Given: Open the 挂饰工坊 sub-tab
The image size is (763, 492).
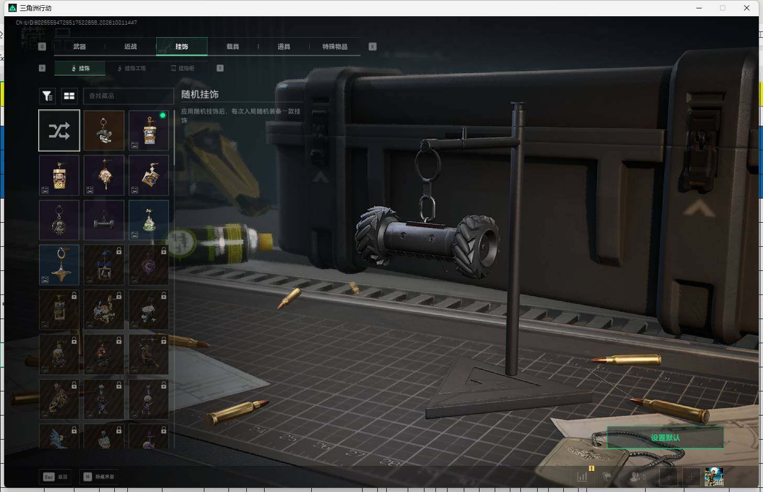Looking at the screenshot, I should 132,68.
